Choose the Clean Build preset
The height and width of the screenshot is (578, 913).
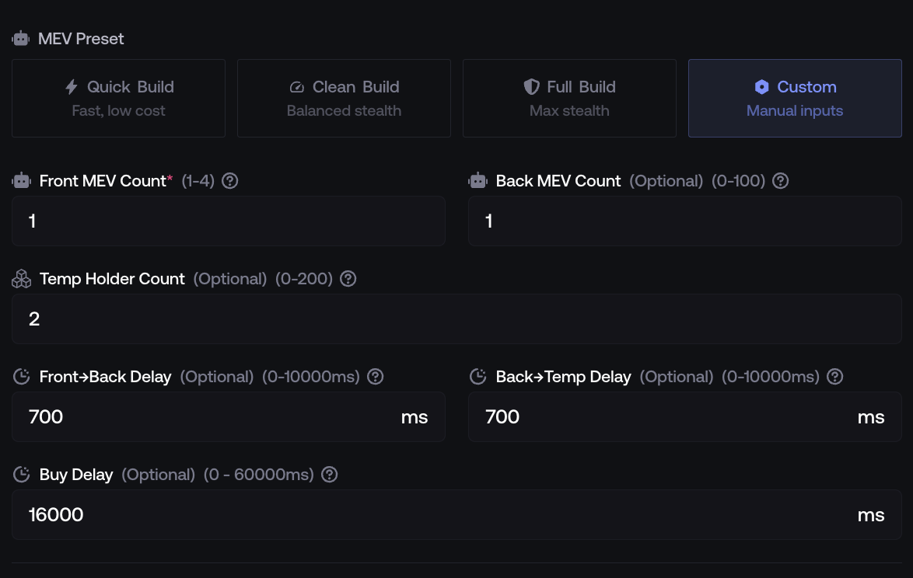[x=344, y=99]
